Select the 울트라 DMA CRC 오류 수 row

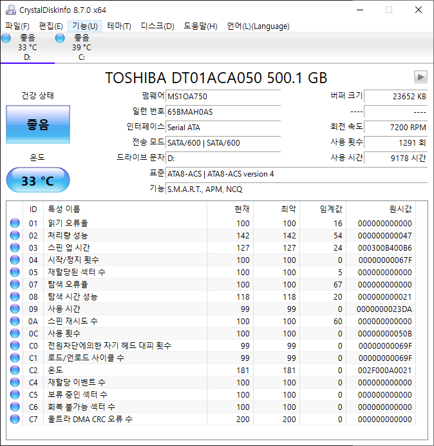pos(211,419)
